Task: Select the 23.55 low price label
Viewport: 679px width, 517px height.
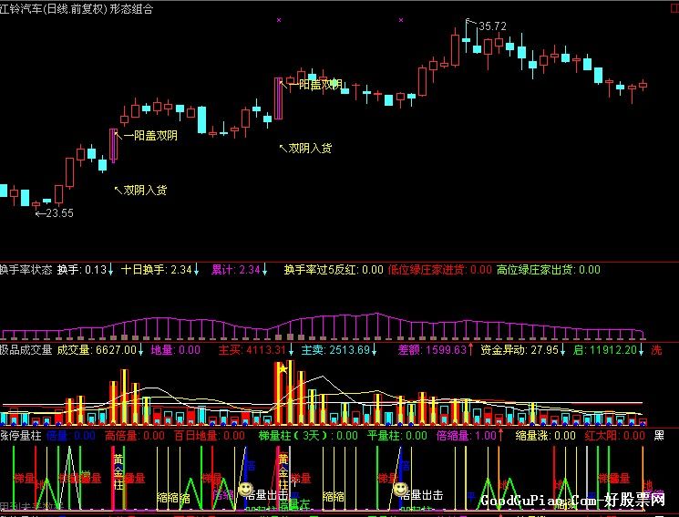Action: coord(59,213)
